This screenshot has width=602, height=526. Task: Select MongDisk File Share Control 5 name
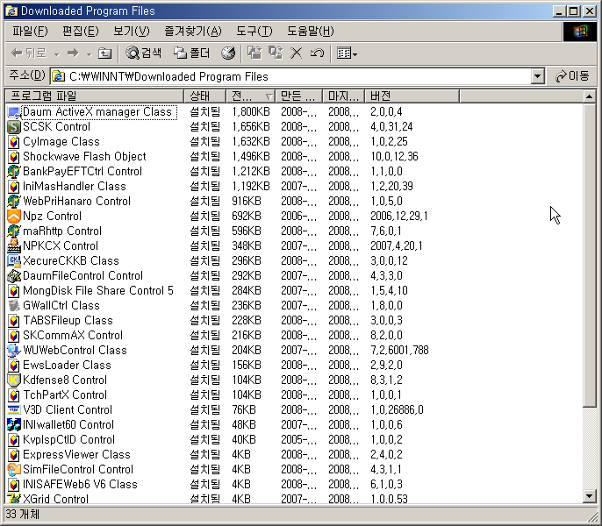pos(98,291)
